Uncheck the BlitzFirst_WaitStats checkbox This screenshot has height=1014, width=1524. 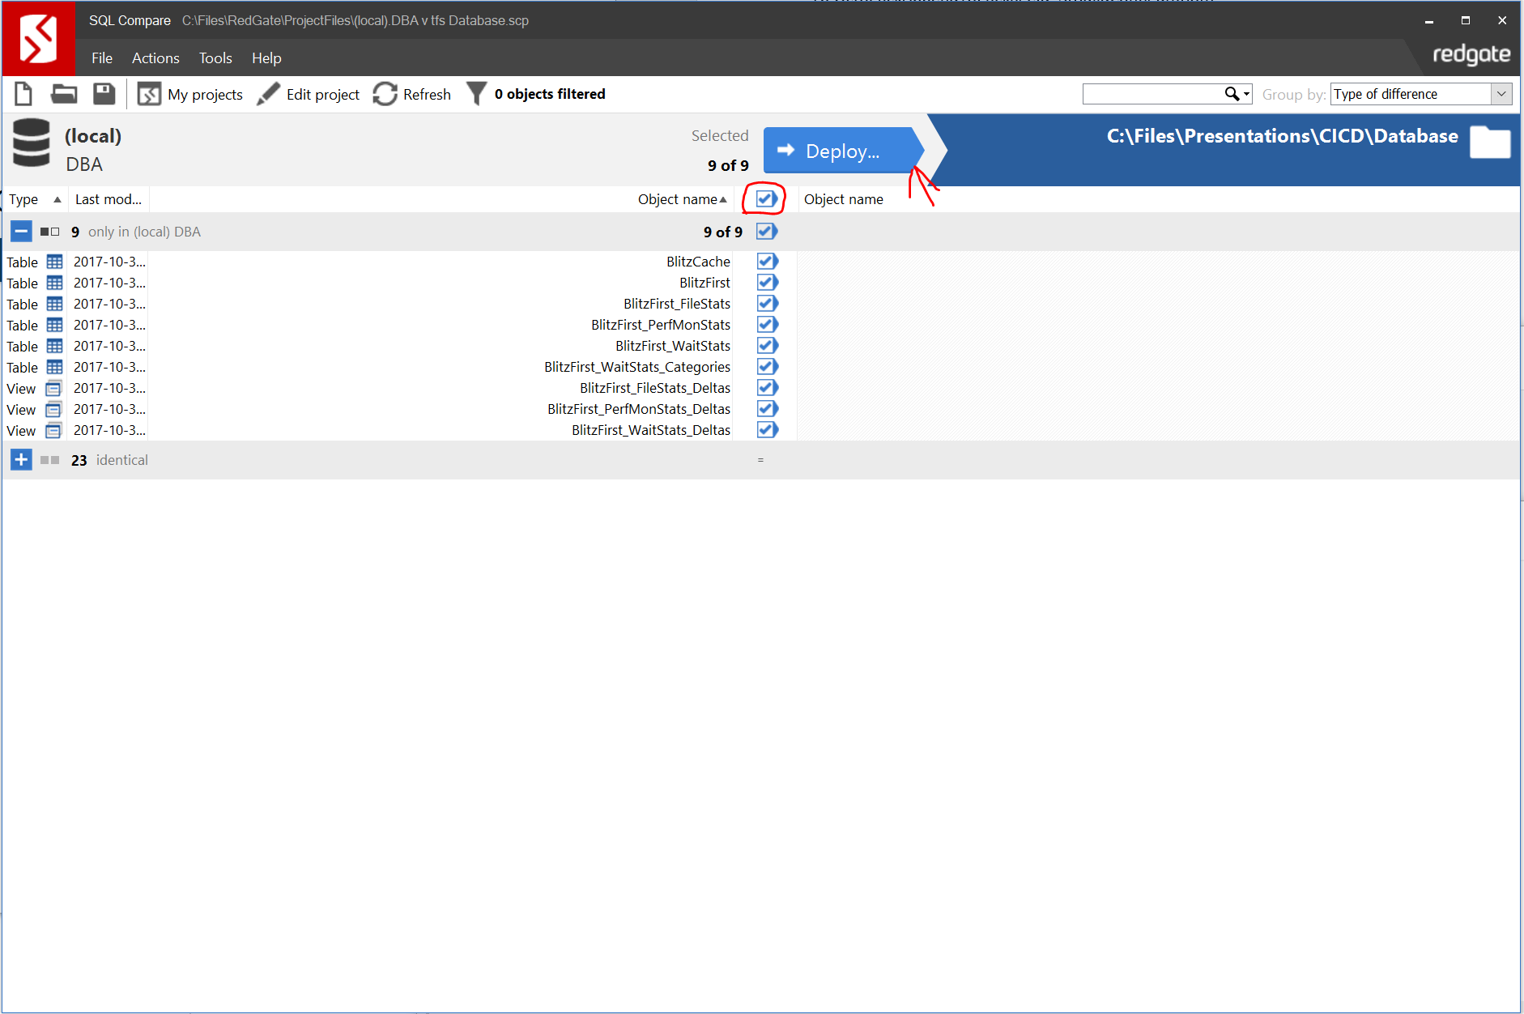coord(767,346)
